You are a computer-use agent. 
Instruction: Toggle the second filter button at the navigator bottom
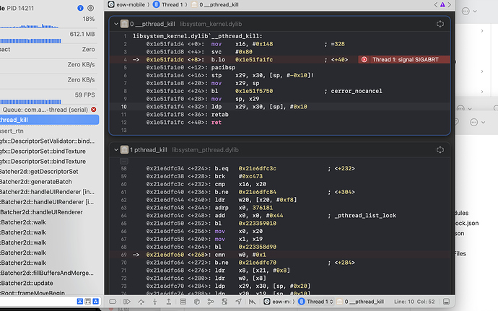(x=87, y=301)
